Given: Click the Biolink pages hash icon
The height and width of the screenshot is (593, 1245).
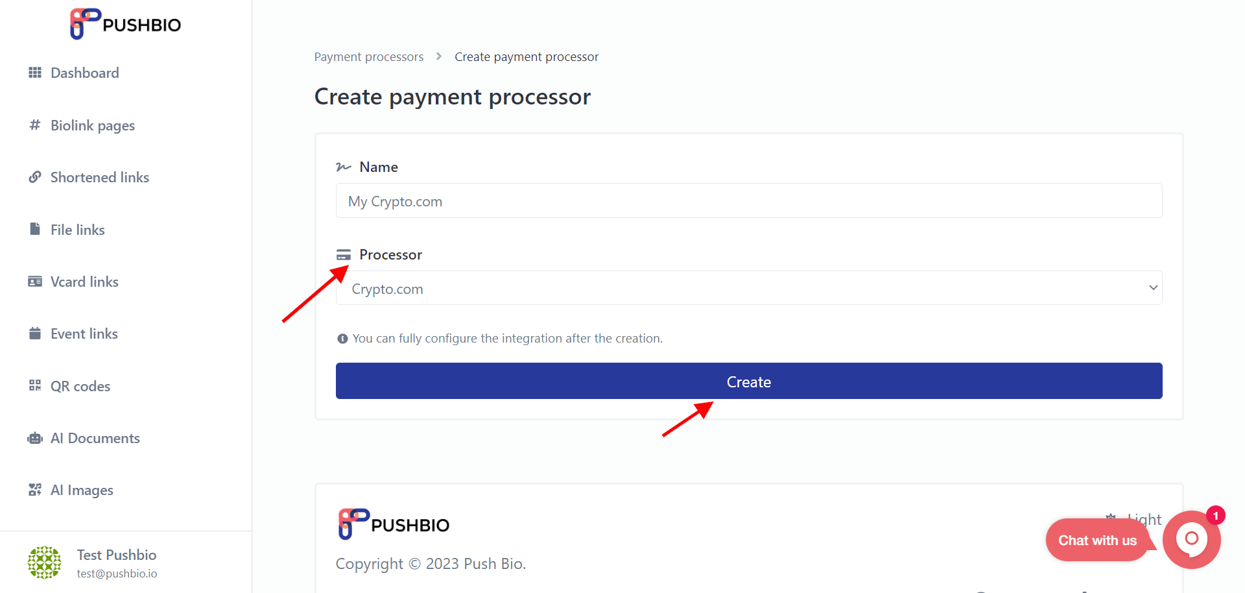Looking at the screenshot, I should coord(35,125).
